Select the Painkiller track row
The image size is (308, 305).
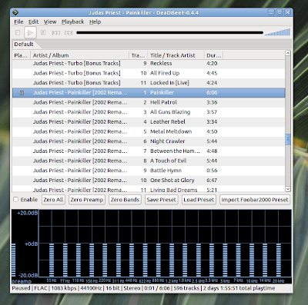tap(149, 92)
